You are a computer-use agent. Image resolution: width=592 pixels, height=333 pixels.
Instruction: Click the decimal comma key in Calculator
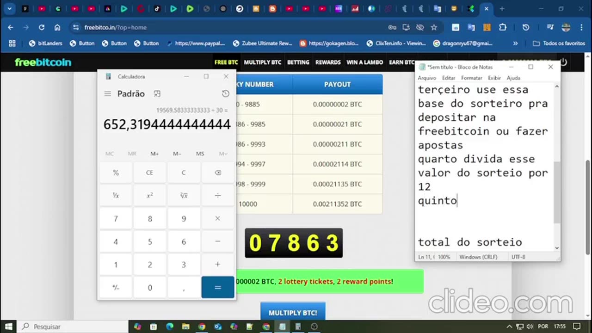click(184, 287)
